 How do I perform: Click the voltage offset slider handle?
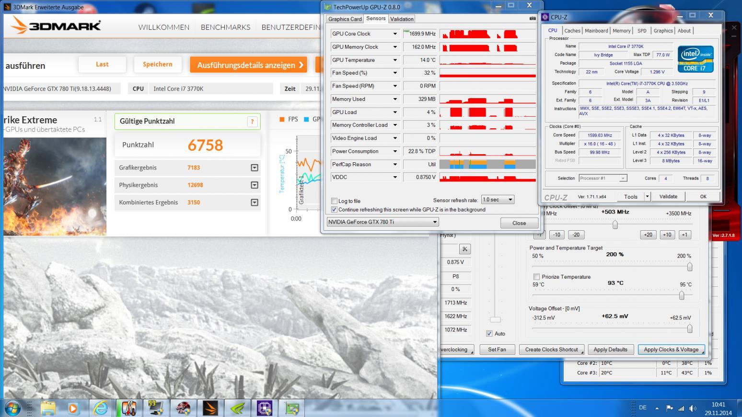coord(690,328)
